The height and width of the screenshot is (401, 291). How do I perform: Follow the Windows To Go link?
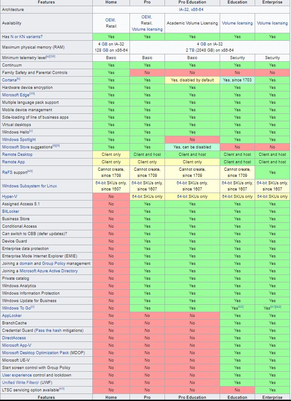click(16, 308)
